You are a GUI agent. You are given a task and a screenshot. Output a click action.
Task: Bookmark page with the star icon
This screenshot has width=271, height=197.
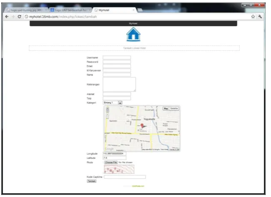pos(253,17)
